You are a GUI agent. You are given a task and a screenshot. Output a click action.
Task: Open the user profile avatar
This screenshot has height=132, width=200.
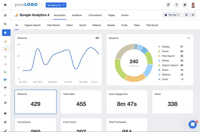click(193, 5)
